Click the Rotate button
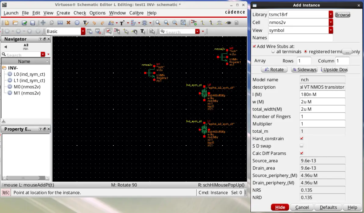Screen dimensions: 364x213 pyautogui.click(x=274, y=69)
